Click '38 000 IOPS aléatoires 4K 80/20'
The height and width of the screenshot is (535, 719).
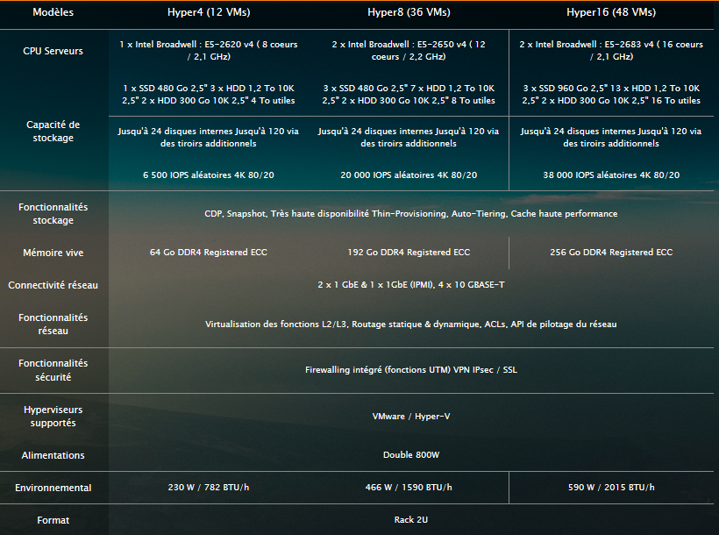tap(611, 175)
